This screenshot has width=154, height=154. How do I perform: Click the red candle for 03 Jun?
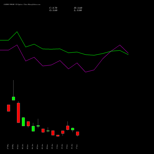(28, 124)
